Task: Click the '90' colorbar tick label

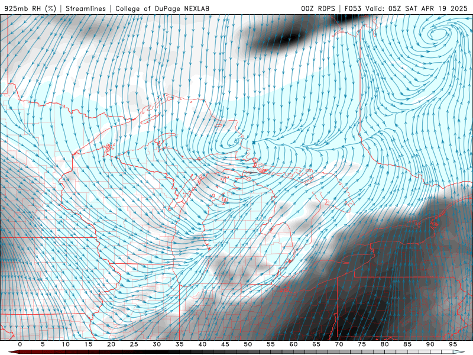Action: [x=430, y=344]
